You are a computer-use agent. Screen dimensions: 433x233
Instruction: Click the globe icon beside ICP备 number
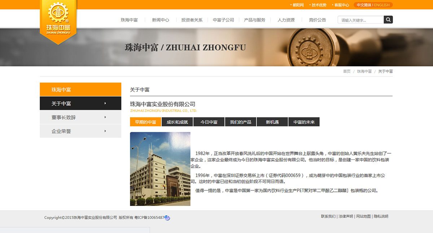coord(166,217)
